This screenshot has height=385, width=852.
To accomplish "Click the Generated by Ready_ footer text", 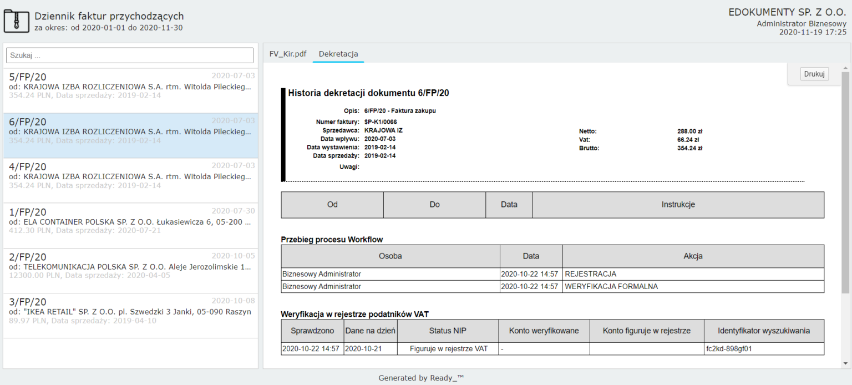I will click(x=421, y=378).
